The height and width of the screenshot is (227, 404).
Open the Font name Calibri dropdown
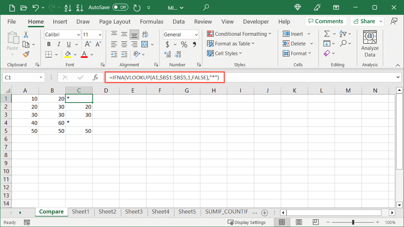pyautogui.click(x=62, y=35)
